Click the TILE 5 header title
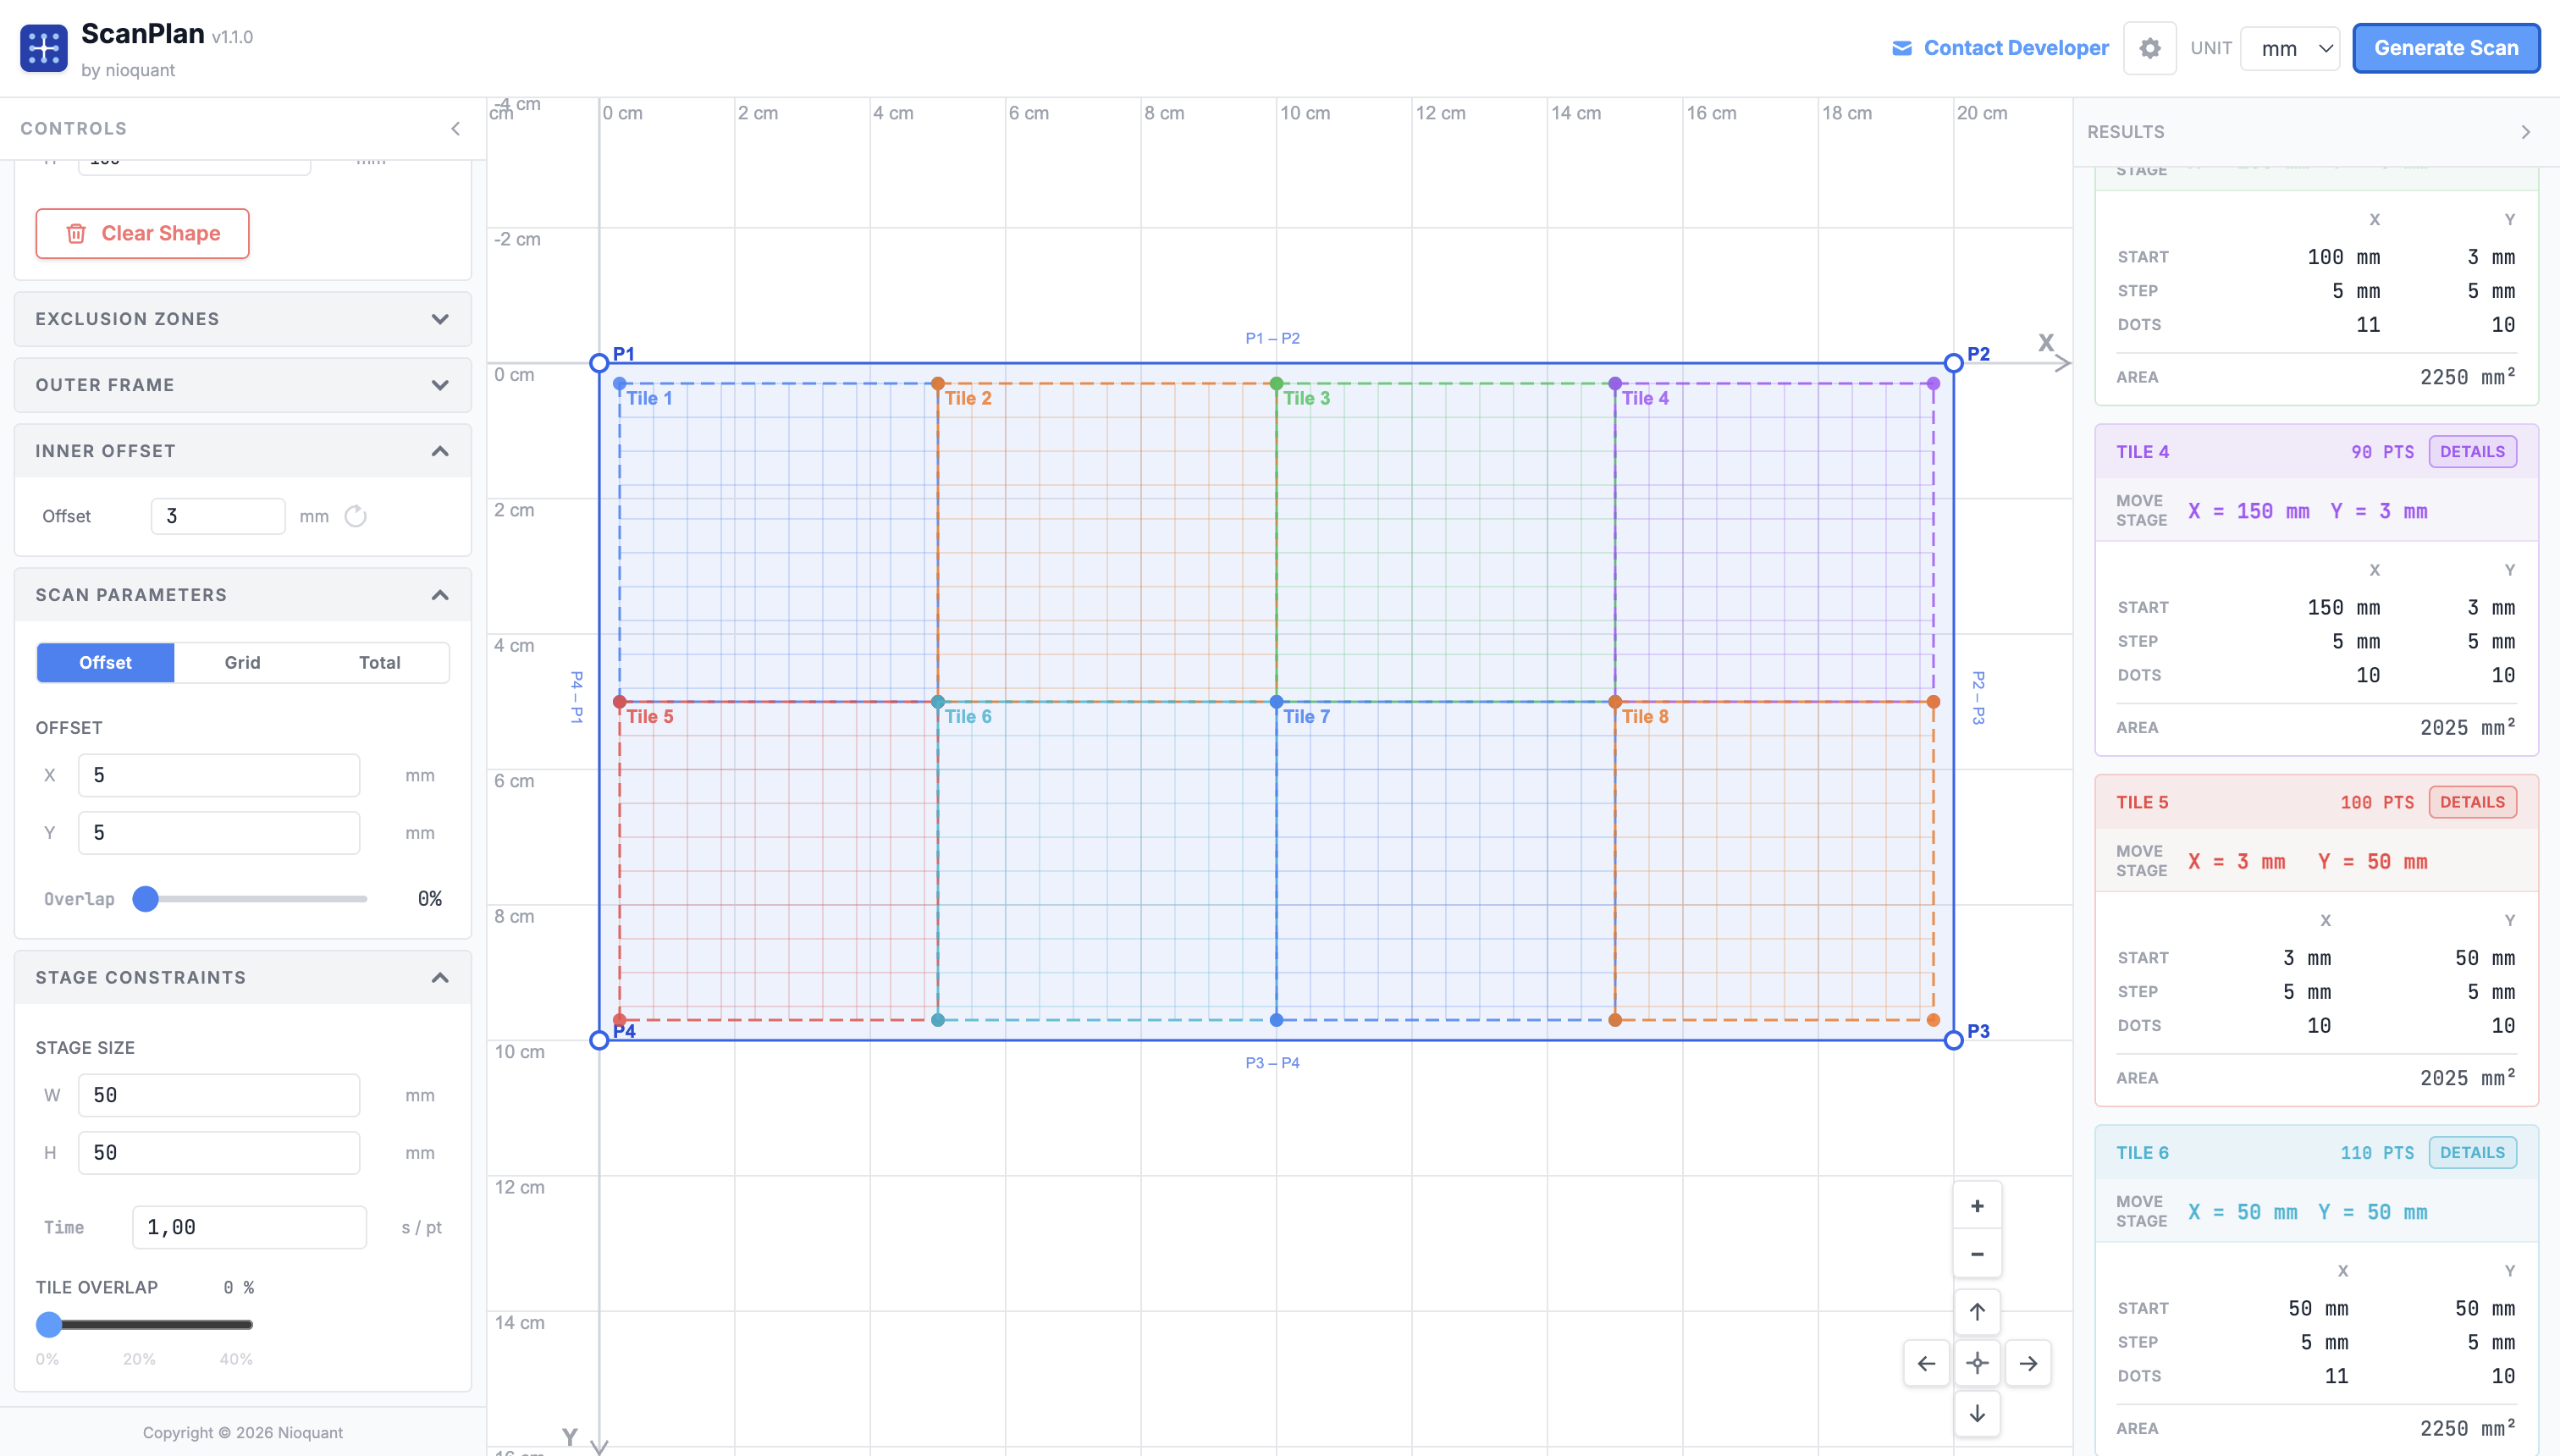 (2142, 802)
